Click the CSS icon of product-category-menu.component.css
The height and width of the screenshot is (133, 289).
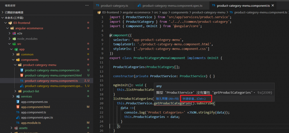[x=22, y=70]
